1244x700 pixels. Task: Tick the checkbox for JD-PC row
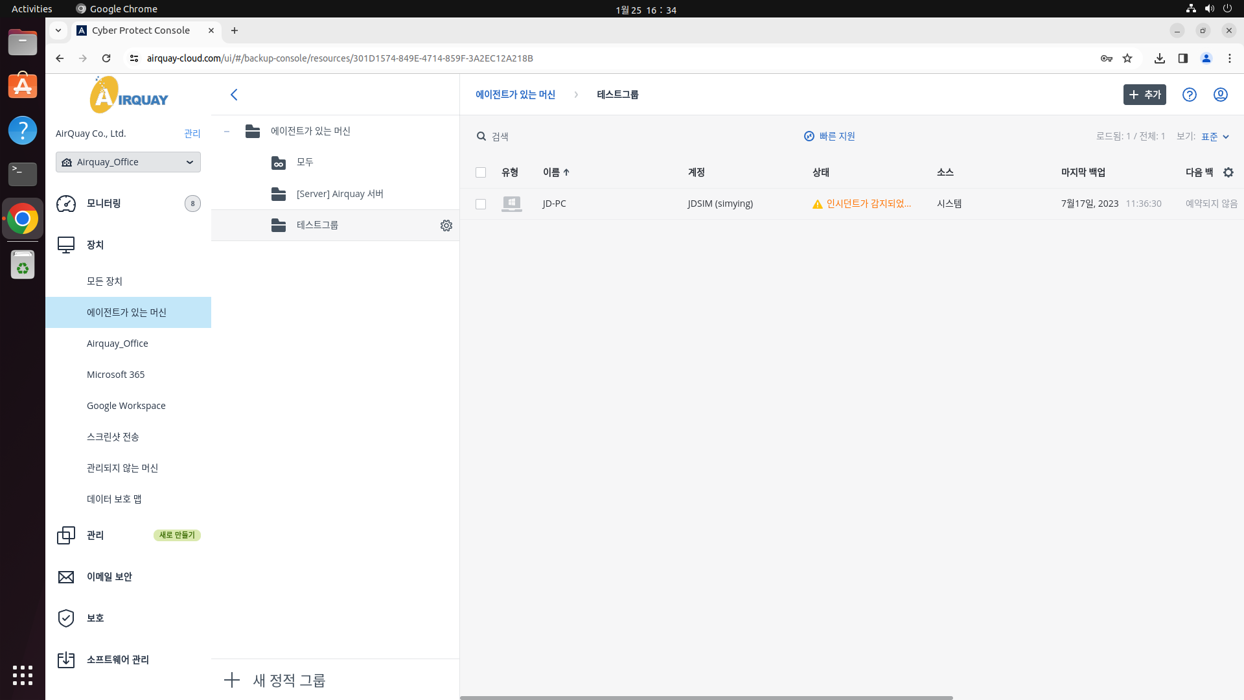(481, 204)
